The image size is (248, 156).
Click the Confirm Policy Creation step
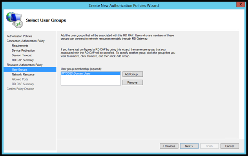click(20, 89)
